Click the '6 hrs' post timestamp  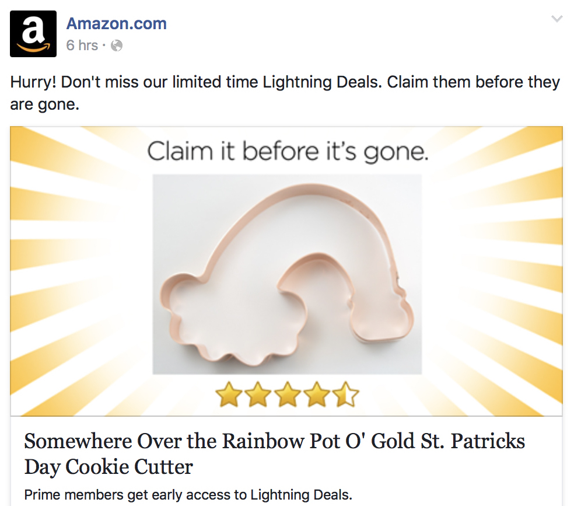(82, 46)
